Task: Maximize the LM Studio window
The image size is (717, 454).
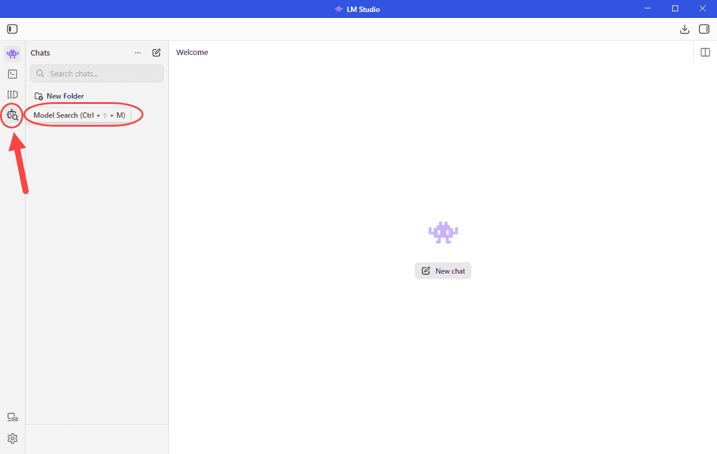Action: coord(675,8)
